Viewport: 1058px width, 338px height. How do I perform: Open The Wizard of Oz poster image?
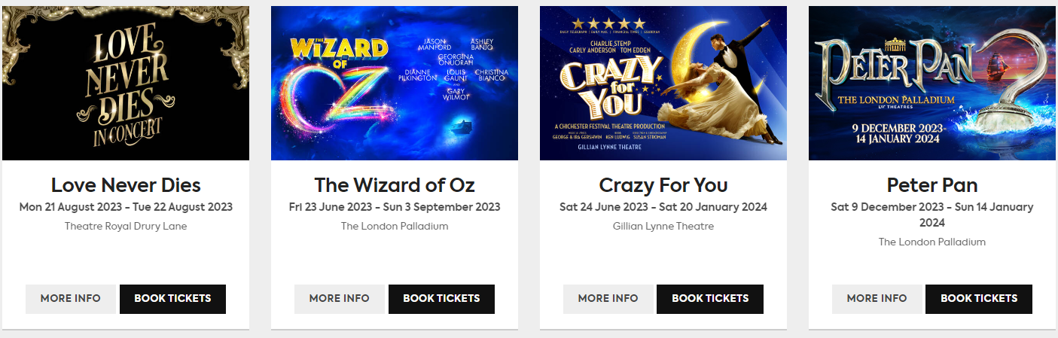click(x=395, y=83)
